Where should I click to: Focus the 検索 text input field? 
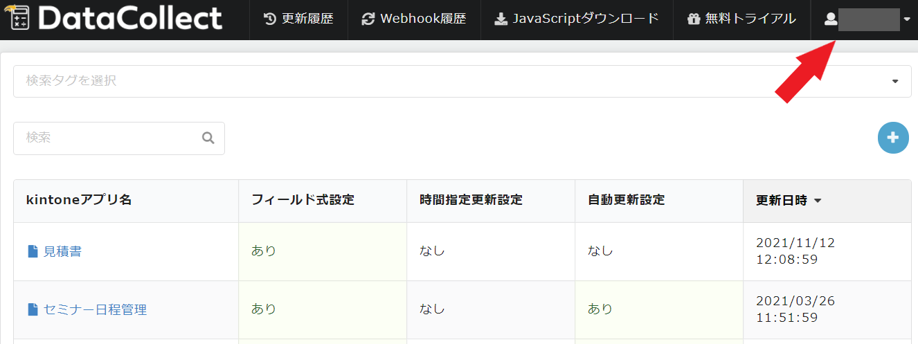click(111, 138)
